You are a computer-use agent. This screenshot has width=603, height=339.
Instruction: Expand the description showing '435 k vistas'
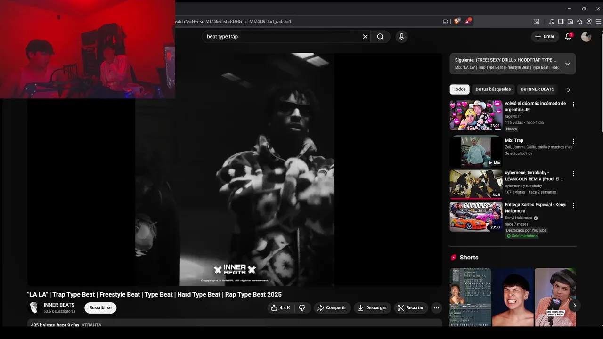(x=235, y=324)
